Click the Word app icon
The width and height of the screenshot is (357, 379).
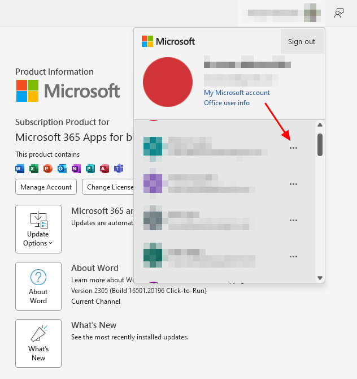pos(20,169)
